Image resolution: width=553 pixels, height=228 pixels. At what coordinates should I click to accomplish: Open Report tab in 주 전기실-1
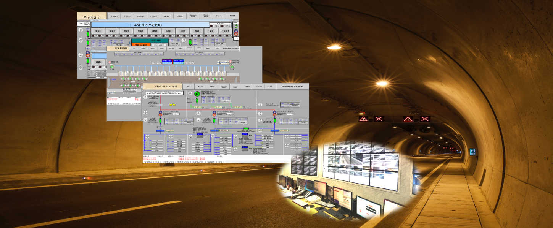pos(219,16)
